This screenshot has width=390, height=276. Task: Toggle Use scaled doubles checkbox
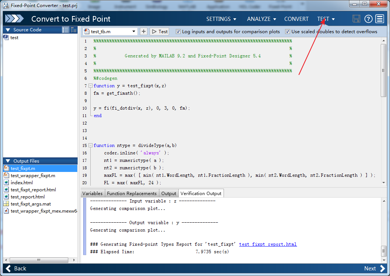tap(287, 32)
